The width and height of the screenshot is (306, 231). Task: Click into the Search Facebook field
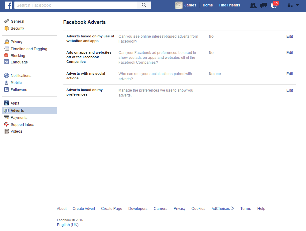click(x=77, y=5)
